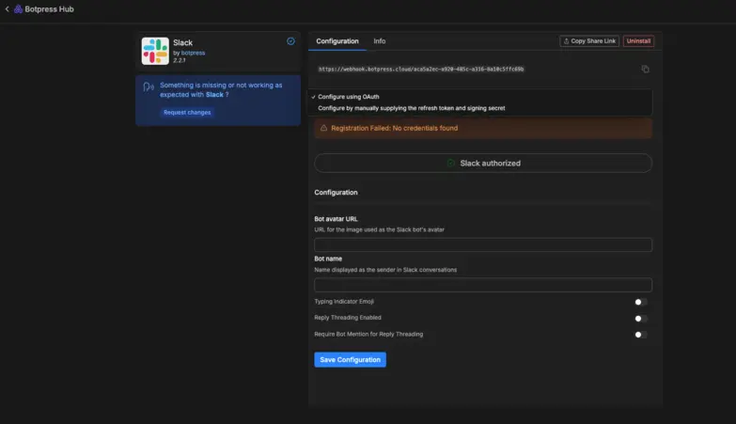Focus the Bot avatar URL field

click(x=483, y=244)
